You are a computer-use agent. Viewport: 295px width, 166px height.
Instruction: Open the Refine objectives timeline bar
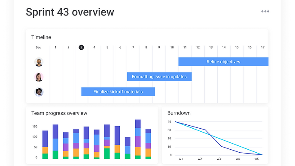pos(223,62)
